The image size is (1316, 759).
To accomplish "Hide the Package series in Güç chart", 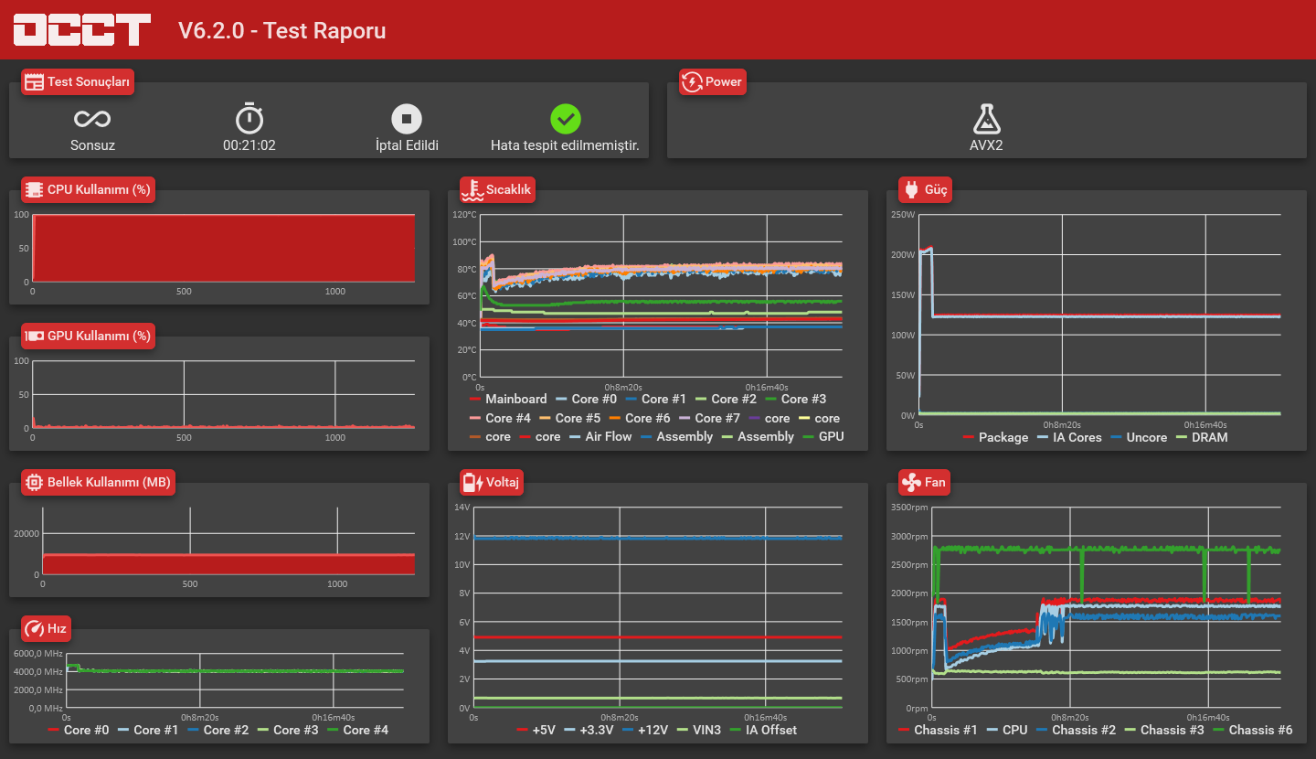I will coord(995,437).
